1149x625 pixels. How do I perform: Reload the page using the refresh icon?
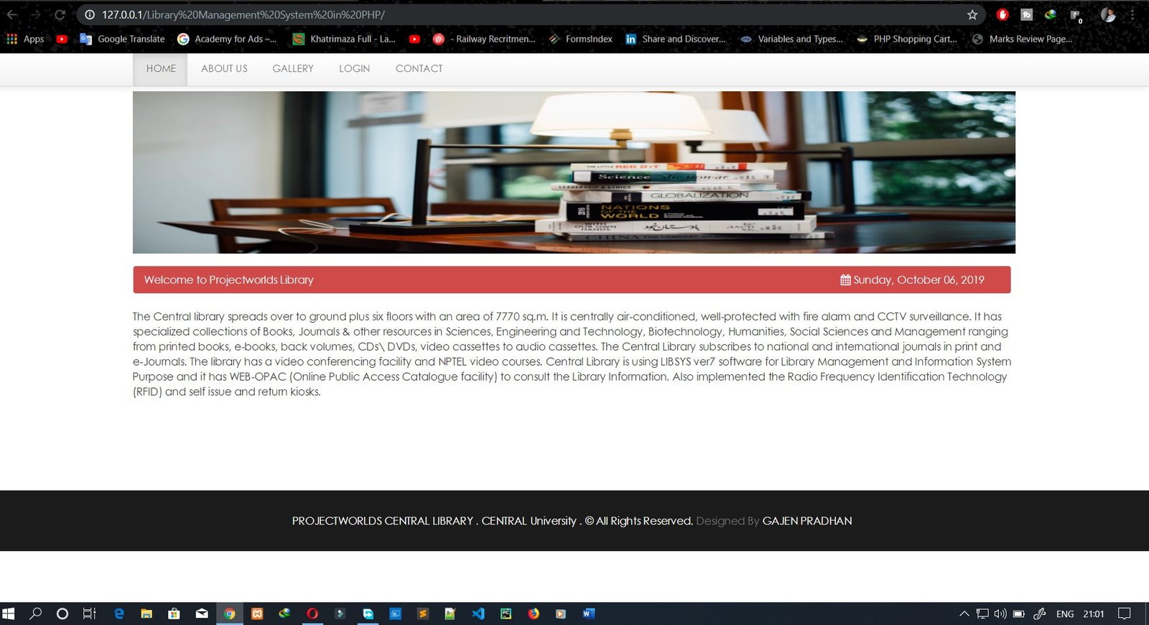coord(60,15)
